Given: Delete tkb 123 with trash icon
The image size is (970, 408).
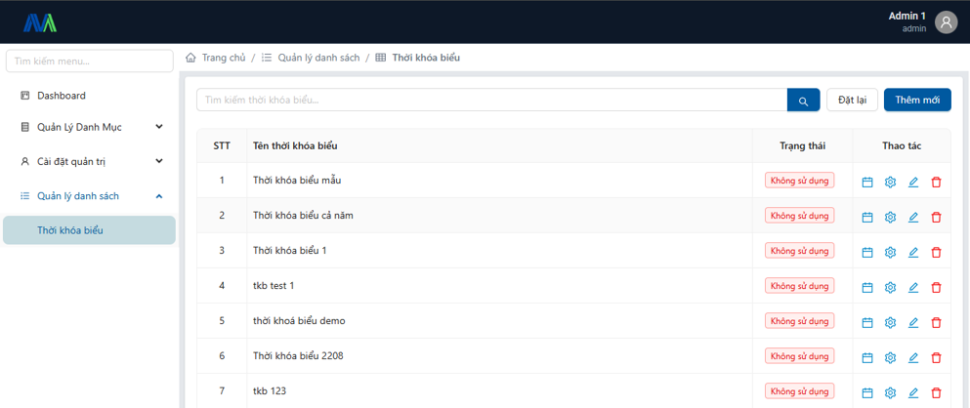Looking at the screenshot, I should click(x=936, y=392).
